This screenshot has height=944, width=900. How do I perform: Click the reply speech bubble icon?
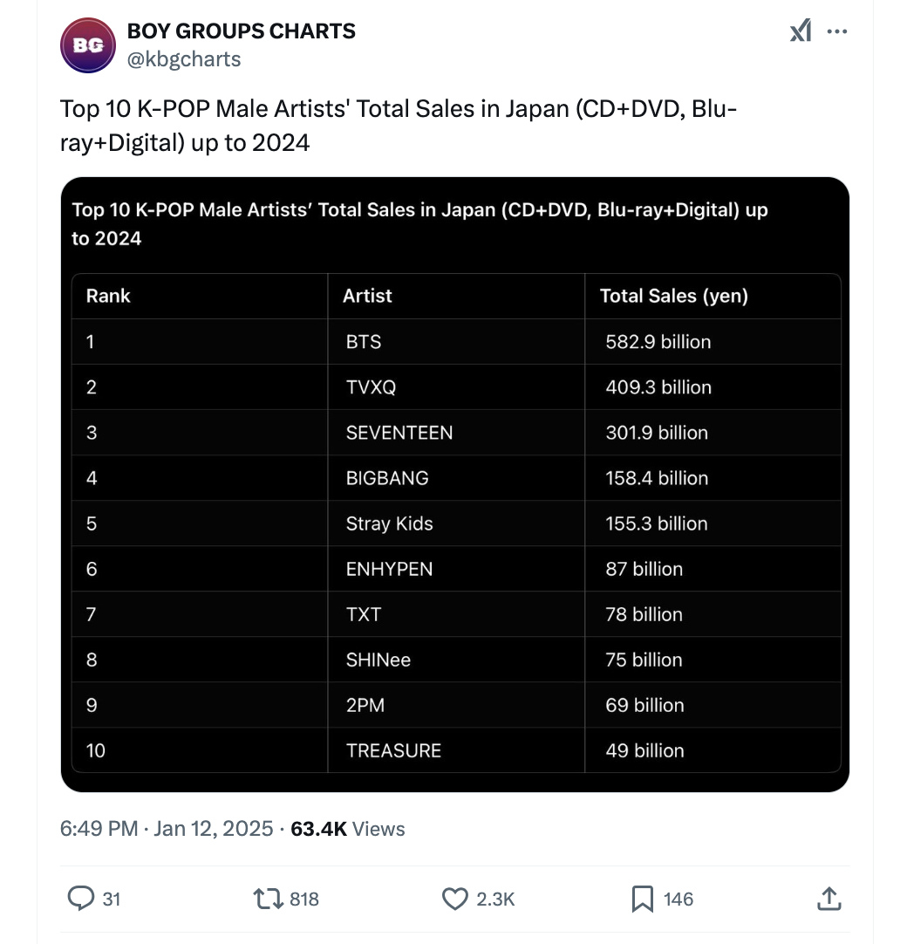click(81, 898)
